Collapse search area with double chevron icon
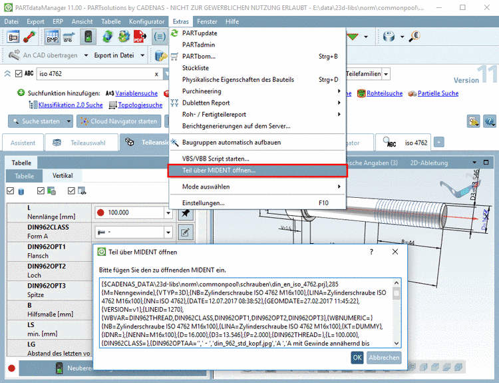This screenshot has height=383, width=499. point(7,74)
